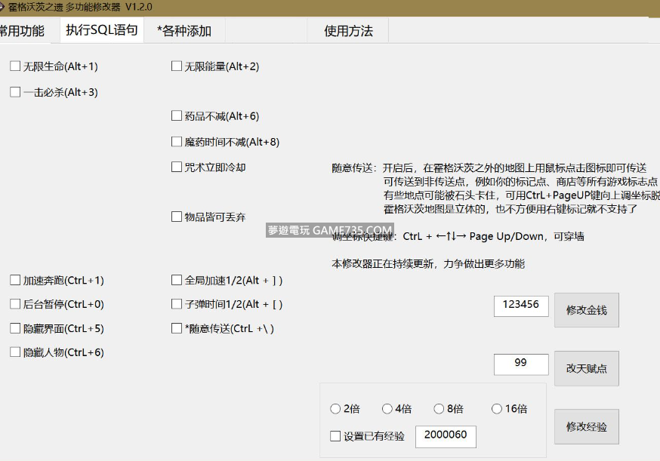This screenshot has height=461, width=660.
Task: Enable 无限生命 (Alt+1) checkbox
Action: 15,66
